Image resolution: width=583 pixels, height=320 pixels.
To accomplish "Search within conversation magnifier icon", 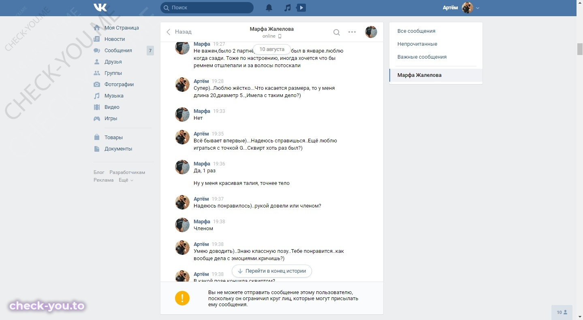I will click(x=337, y=32).
